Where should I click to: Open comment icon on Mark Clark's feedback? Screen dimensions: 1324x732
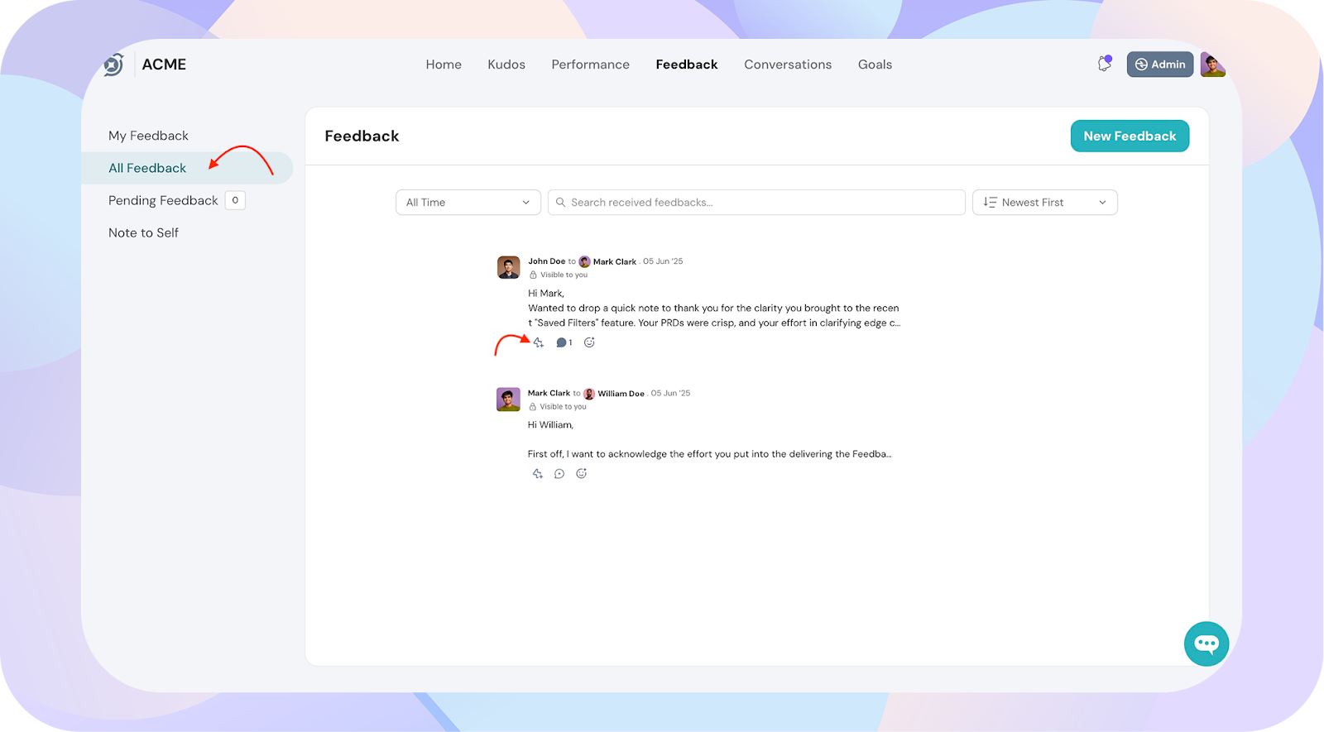pos(559,474)
